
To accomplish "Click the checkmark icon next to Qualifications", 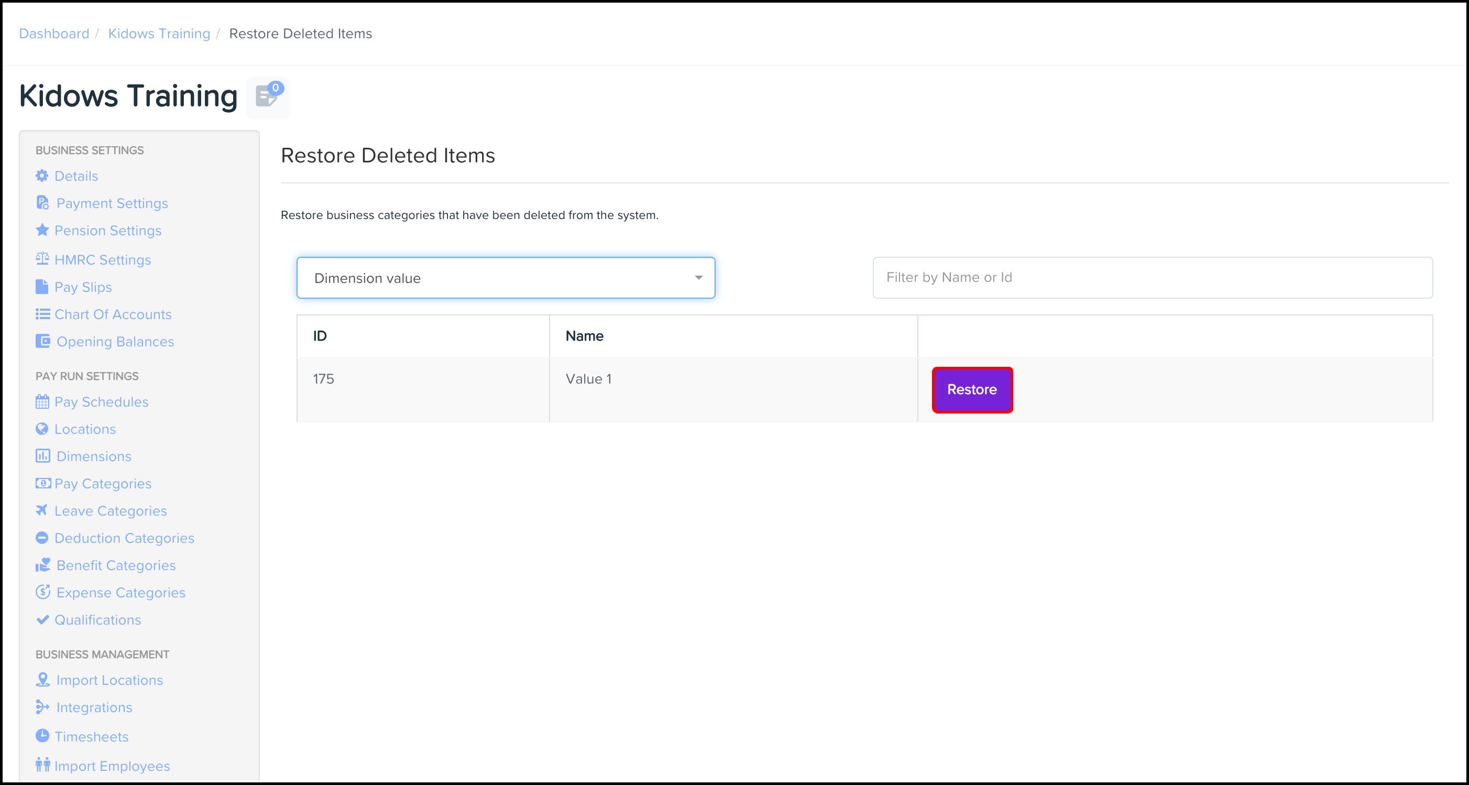I will pyautogui.click(x=42, y=619).
